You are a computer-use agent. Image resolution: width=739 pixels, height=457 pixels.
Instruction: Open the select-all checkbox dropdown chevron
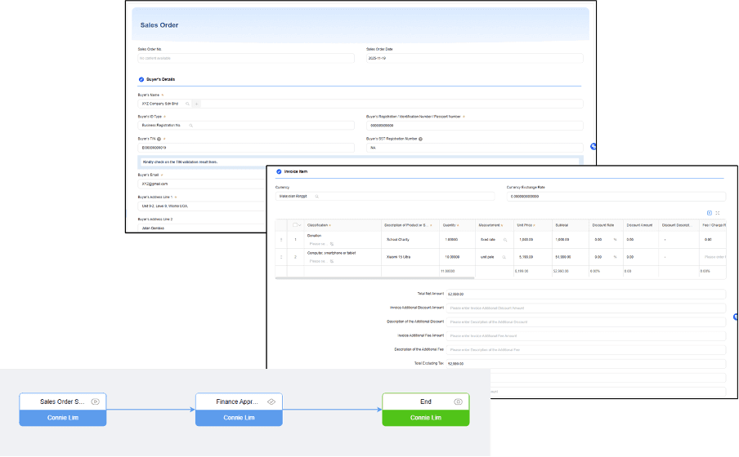tap(300, 225)
